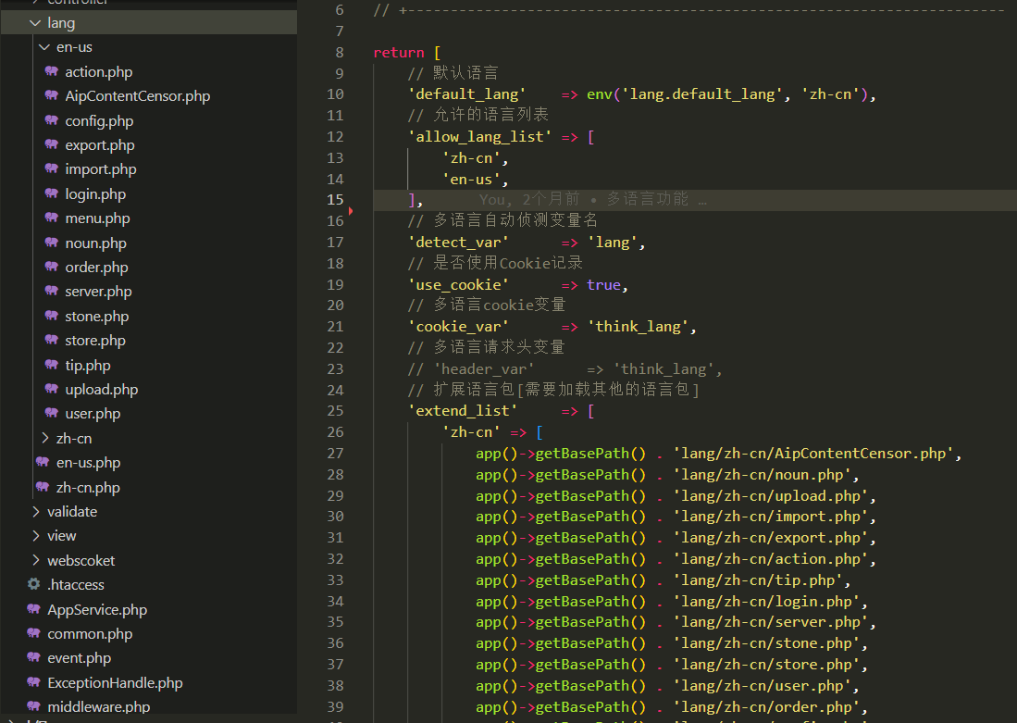The height and width of the screenshot is (723, 1017).
Task: Expand the view folder chevron
Action: (36, 535)
